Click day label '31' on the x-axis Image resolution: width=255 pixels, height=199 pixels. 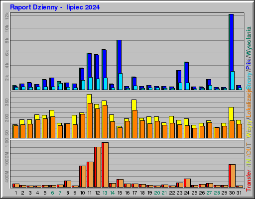click(x=239, y=193)
